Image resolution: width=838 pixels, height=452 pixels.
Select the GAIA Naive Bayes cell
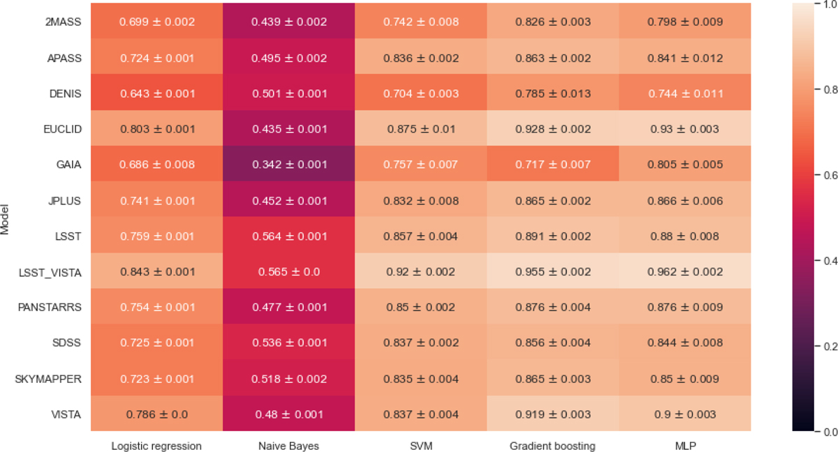[288, 165]
